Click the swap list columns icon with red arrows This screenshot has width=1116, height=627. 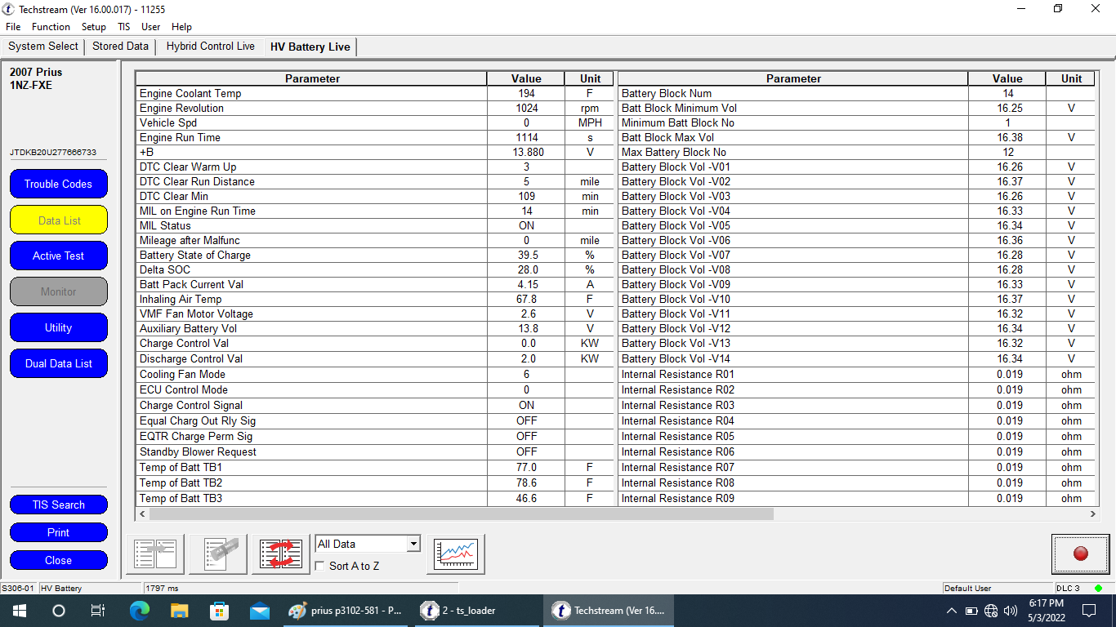tap(281, 554)
